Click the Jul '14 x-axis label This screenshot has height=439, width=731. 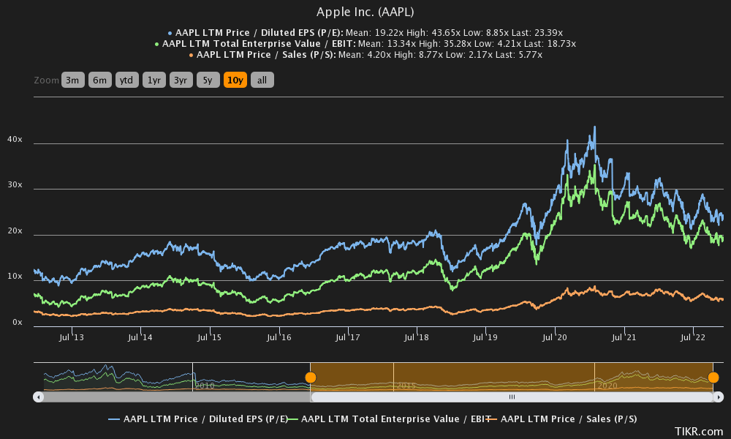[x=140, y=337]
